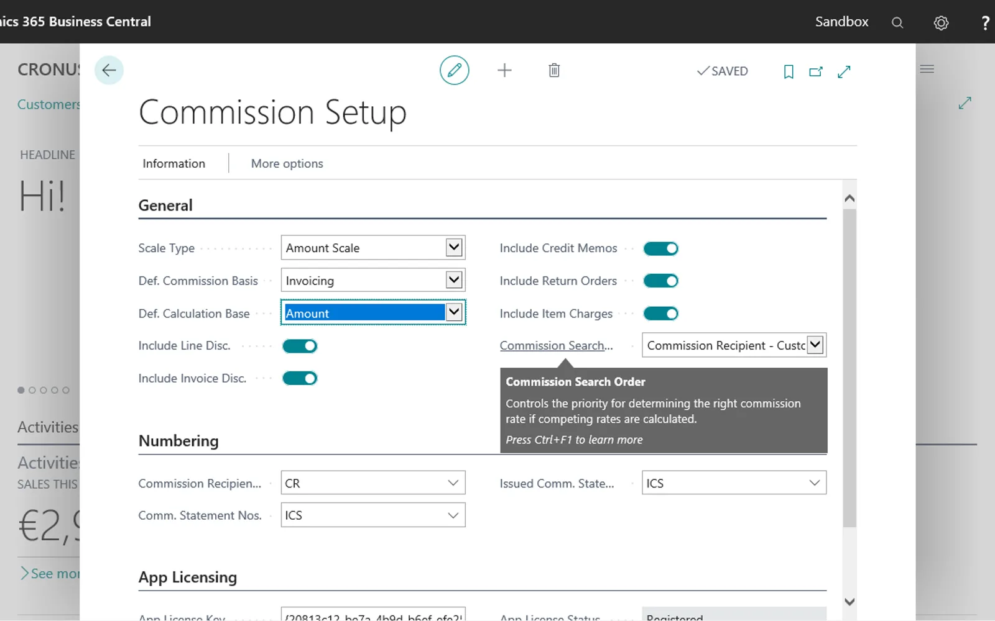Viewport: 995px width, 621px height.
Task: Click Commission Setup page title
Action: tap(272, 112)
